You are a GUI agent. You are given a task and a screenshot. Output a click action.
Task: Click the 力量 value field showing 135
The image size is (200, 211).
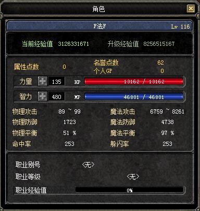(57, 81)
